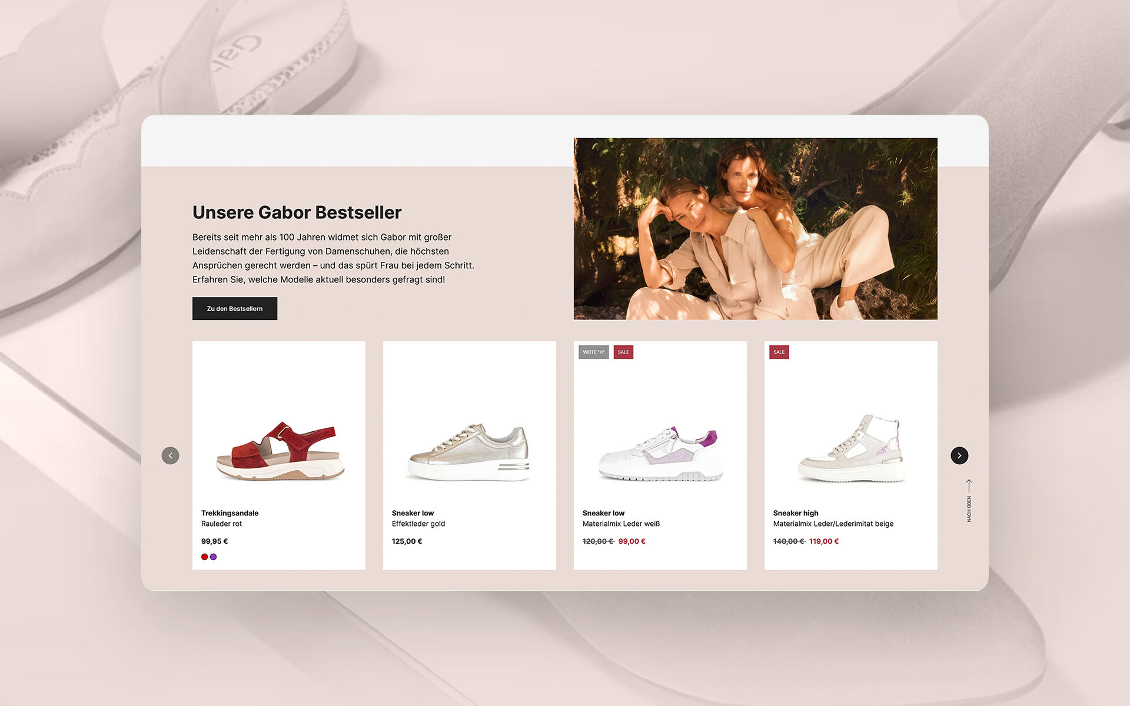Open the Zu den Bestsellern button
1130x706 pixels.
point(234,308)
